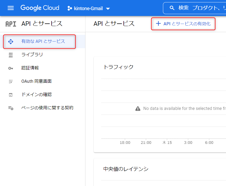This screenshot has width=226, height=186.
Task: Select 有効な API とサービス in the sidebar
Action: pos(43,42)
